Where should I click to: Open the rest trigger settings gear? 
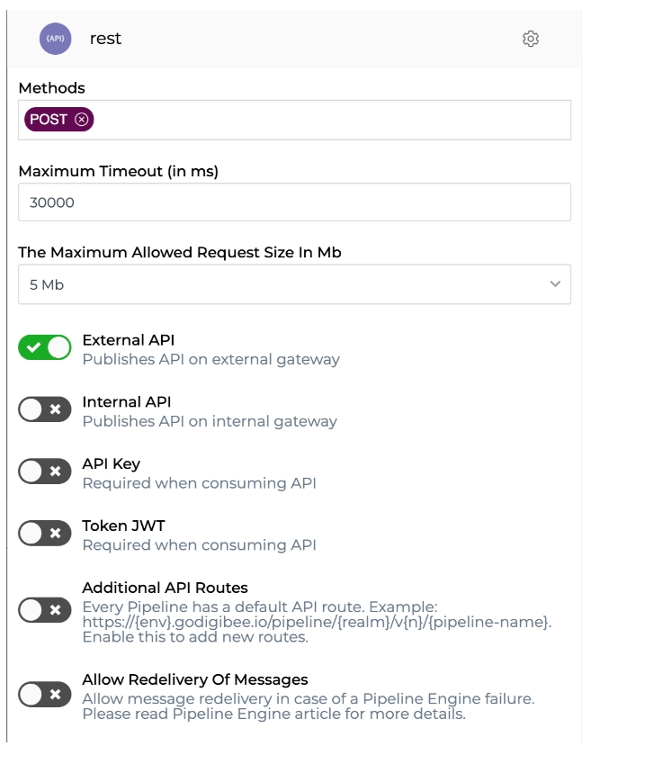531,39
